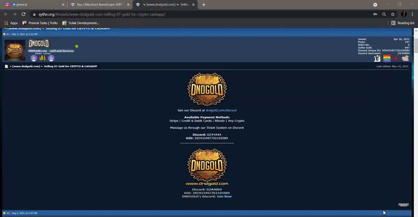Click the top DNDGOLD logo image
The image size is (418, 217).
pos(207,89)
